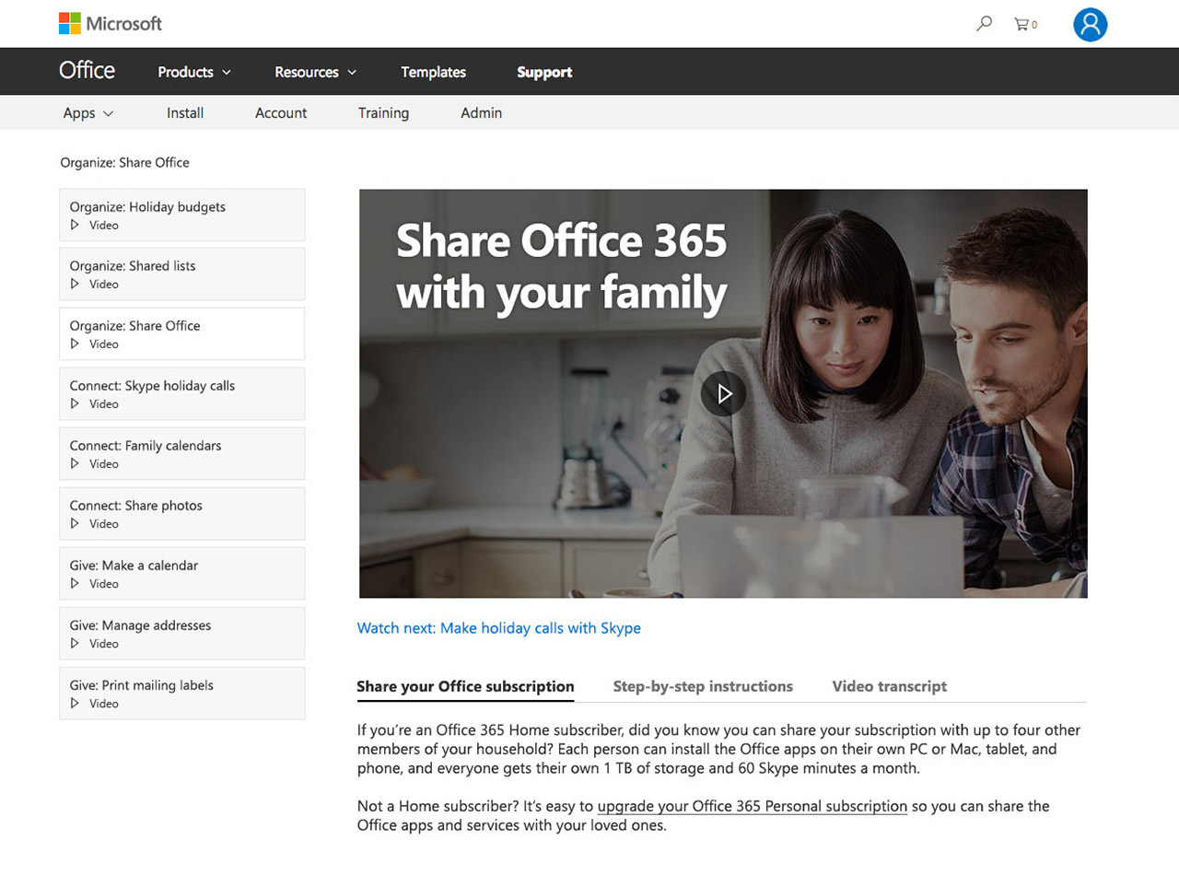Play the Share Office 365 video
The width and height of the screenshot is (1179, 875).
tap(723, 393)
